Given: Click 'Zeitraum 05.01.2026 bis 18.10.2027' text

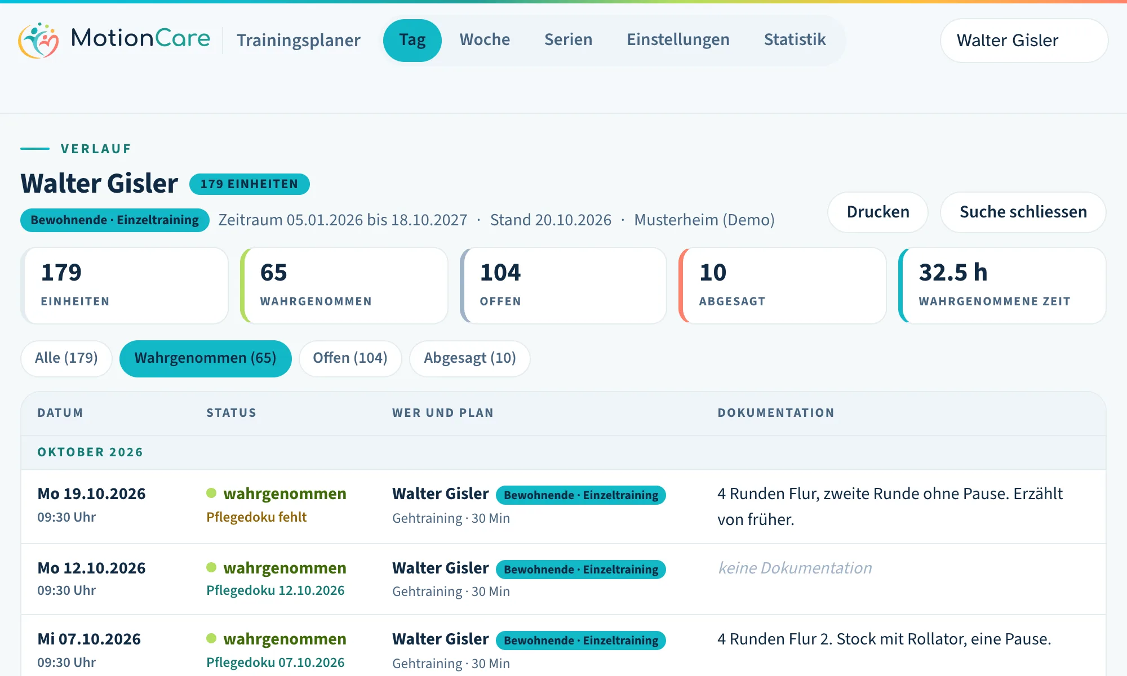Looking at the screenshot, I should pyautogui.click(x=343, y=220).
